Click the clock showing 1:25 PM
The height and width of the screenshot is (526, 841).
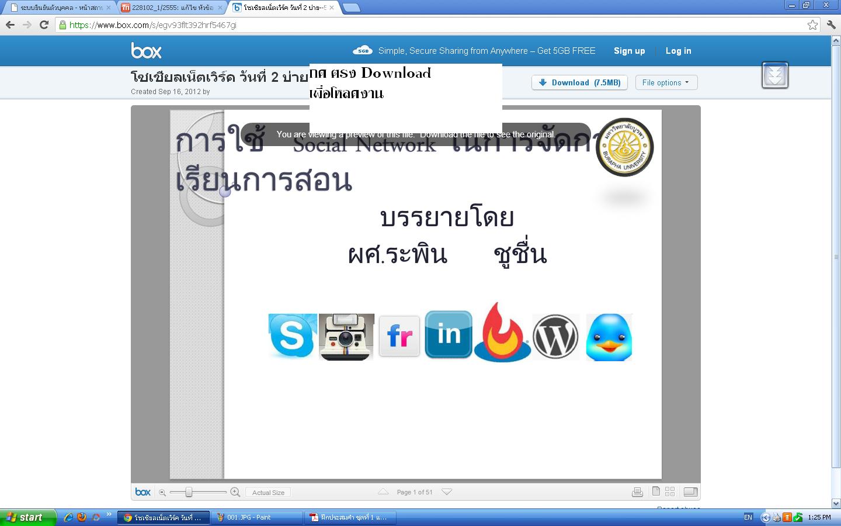[x=819, y=517]
